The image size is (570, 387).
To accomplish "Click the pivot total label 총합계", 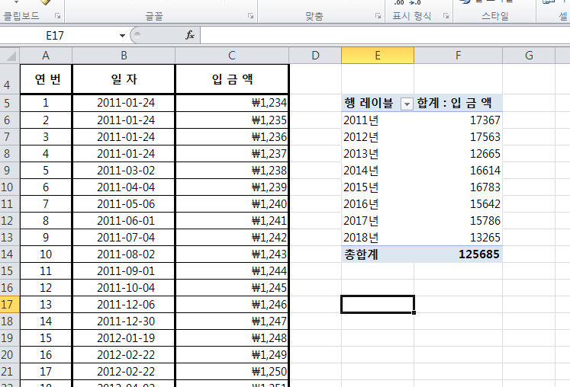I will [x=378, y=254].
